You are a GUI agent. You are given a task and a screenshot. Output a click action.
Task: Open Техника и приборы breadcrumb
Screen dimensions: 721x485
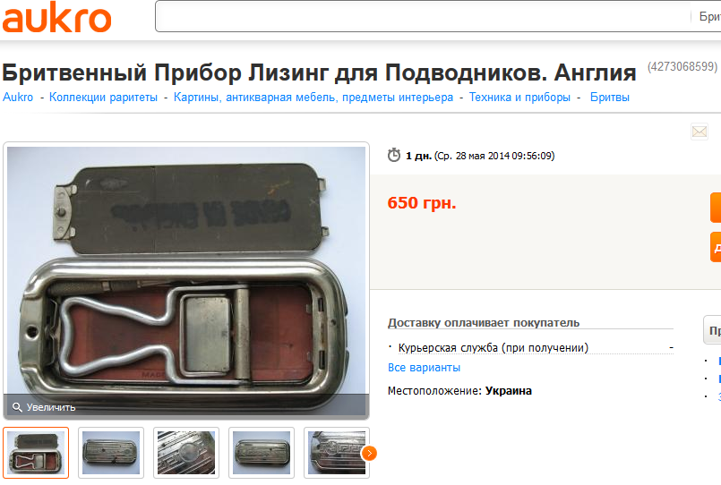(519, 98)
